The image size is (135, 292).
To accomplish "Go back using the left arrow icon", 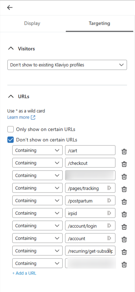I will [x=10, y=7].
